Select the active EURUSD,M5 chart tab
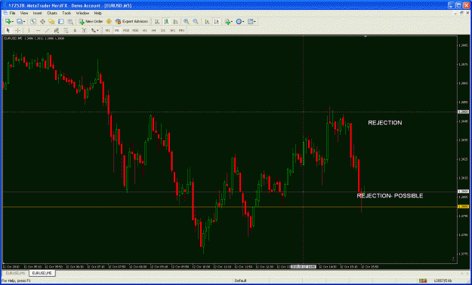 click(42, 273)
